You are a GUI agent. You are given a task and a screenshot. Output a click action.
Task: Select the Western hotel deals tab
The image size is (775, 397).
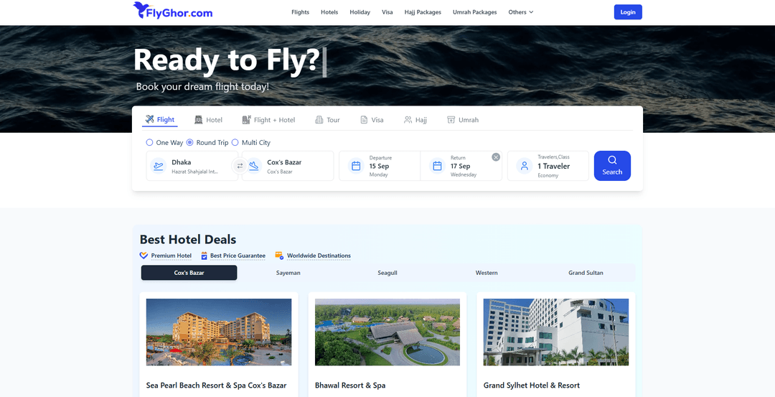point(487,273)
